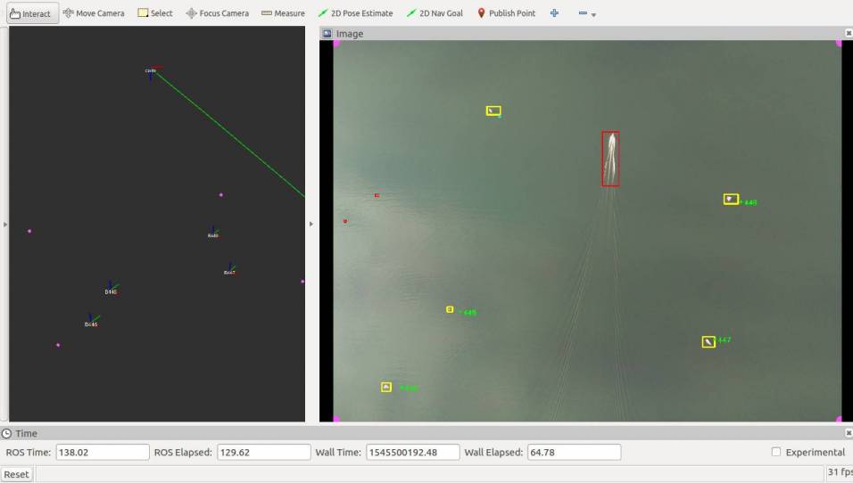Select the 2D Nav Goal tool

435,13
